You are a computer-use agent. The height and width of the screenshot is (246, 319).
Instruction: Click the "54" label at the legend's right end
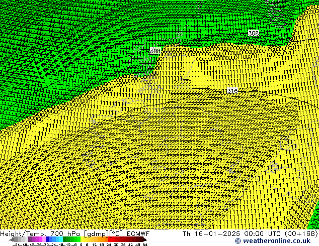(145, 244)
